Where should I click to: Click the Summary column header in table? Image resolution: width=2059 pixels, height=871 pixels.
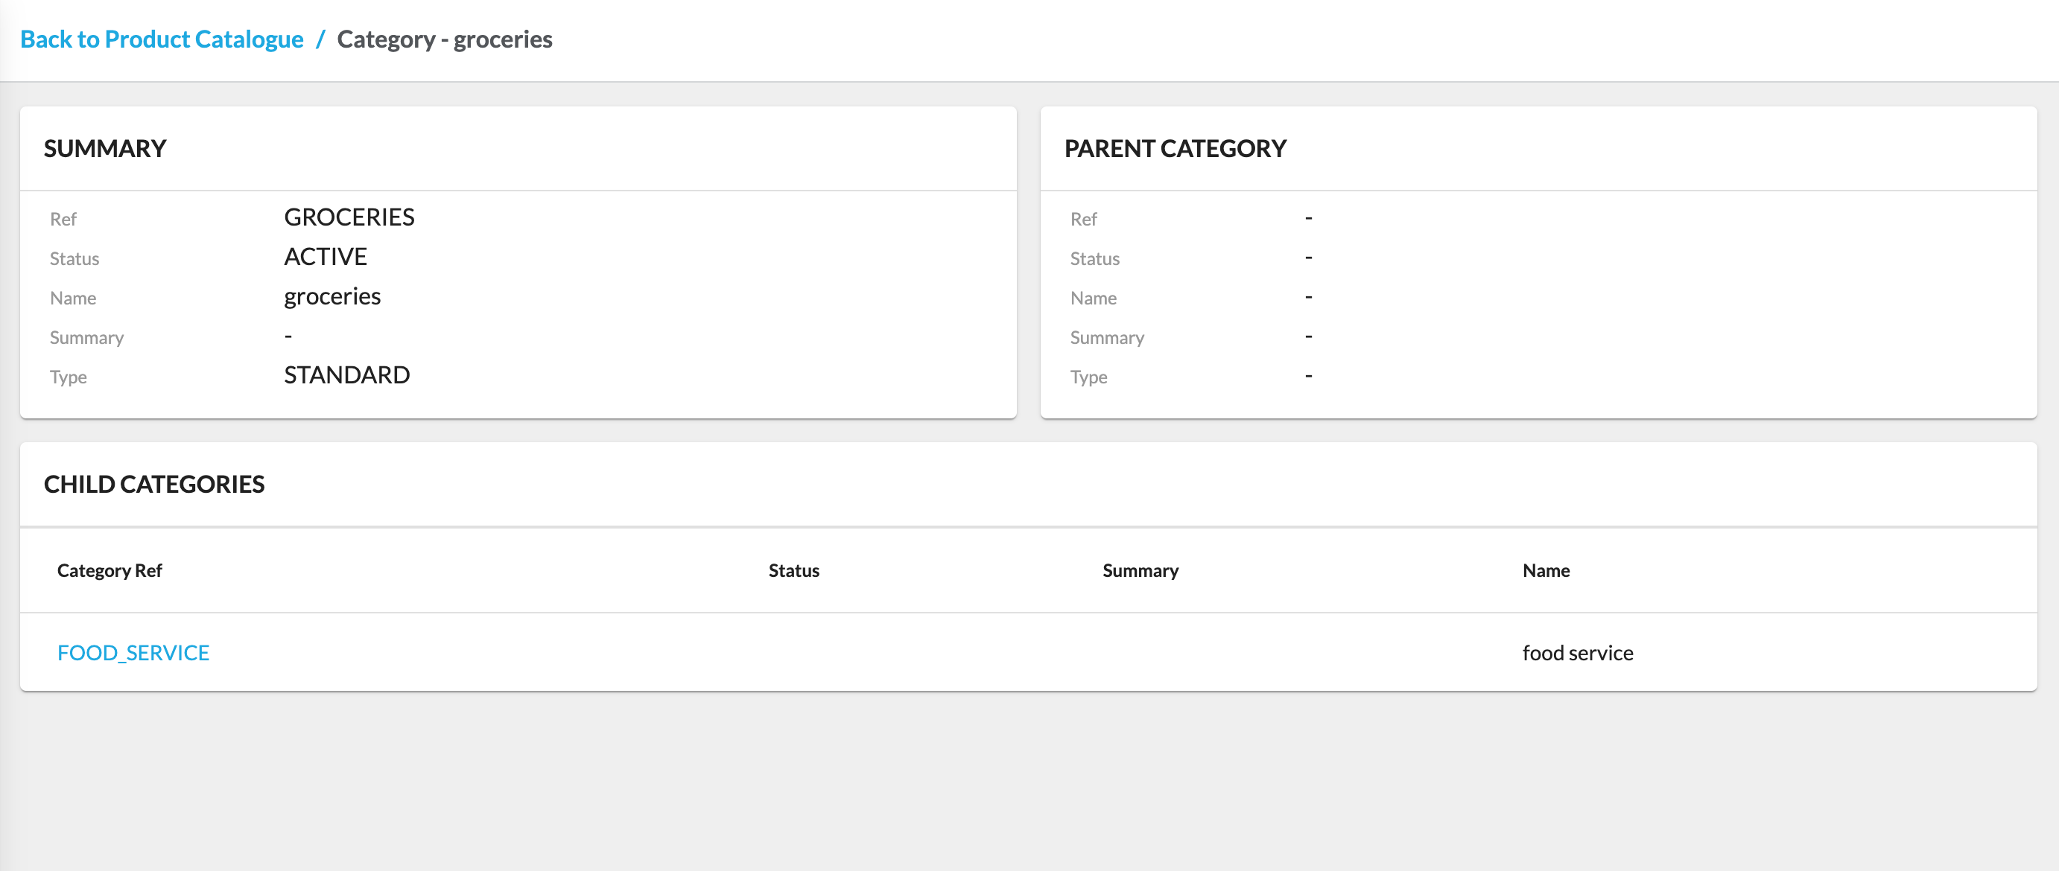pyautogui.click(x=1140, y=570)
